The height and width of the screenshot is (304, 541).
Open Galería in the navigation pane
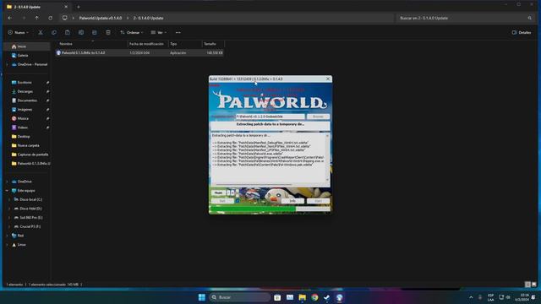(23, 55)
